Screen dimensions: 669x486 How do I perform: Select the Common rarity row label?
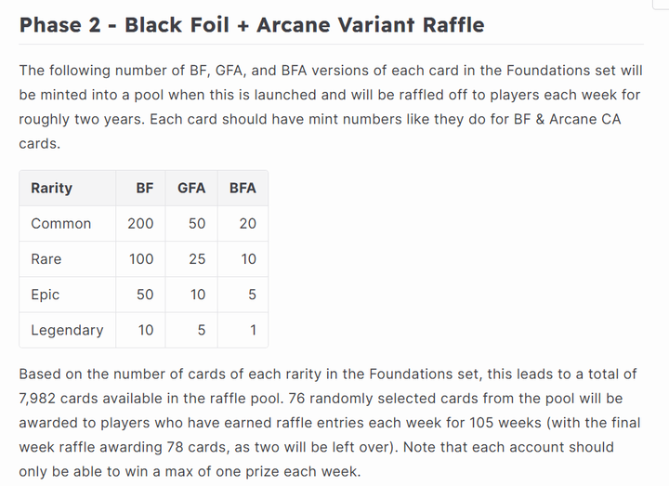pyautogui.click(x=61, y=224)
